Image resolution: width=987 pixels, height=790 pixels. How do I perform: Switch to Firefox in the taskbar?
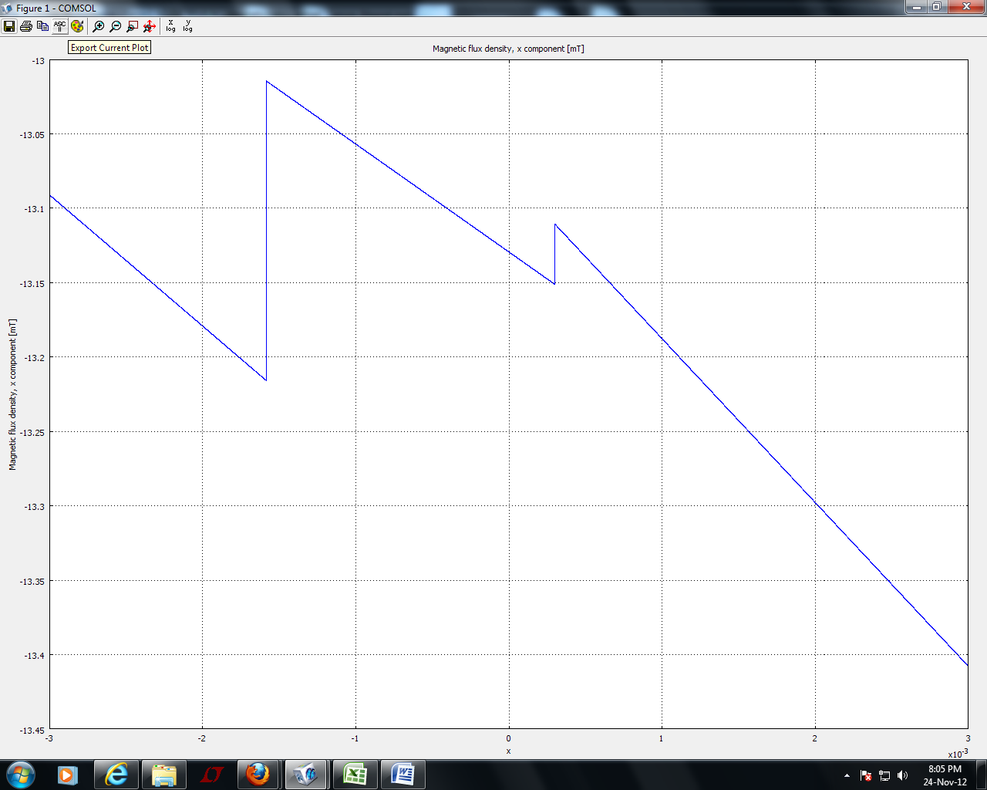coord(258,775)
